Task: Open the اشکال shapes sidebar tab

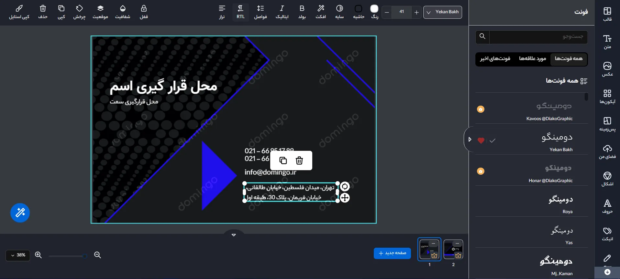Action: [x=607, y=179]
